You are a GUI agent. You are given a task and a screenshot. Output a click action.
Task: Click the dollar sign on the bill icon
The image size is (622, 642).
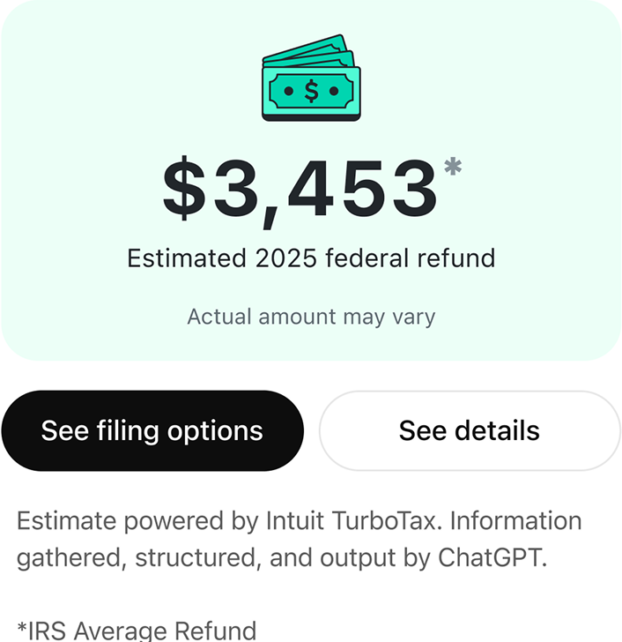[311, 91]
